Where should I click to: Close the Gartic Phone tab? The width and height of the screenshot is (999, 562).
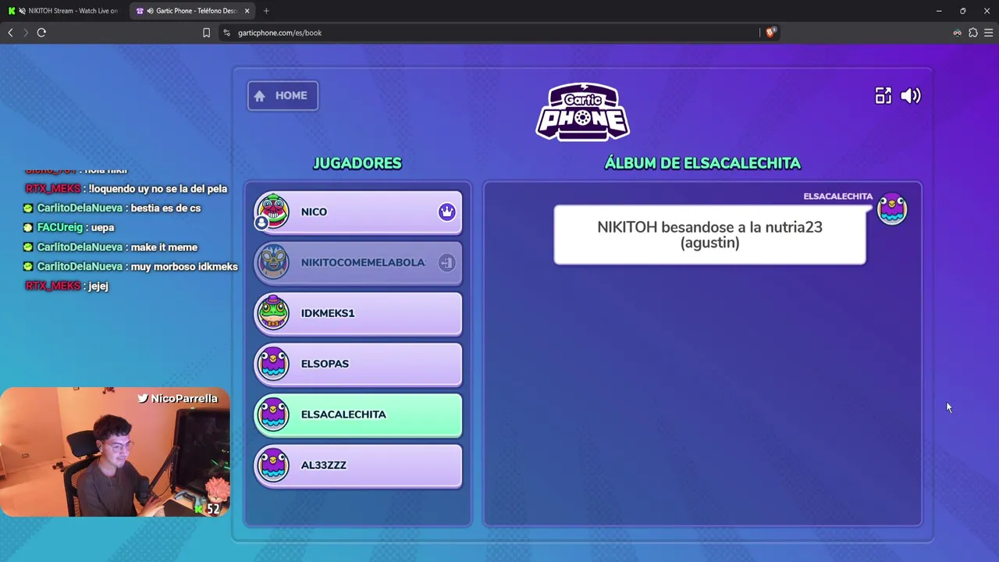(x=247, y=11)
